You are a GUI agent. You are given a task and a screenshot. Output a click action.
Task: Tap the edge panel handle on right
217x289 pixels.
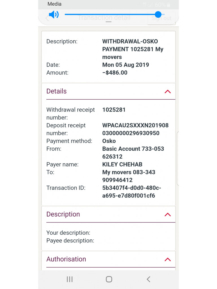pyautogui.click(x=178, y=158)
